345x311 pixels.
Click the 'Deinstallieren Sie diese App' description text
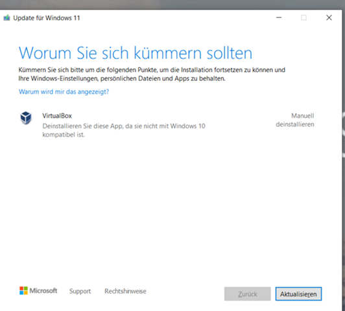click(x=124, y=130)
